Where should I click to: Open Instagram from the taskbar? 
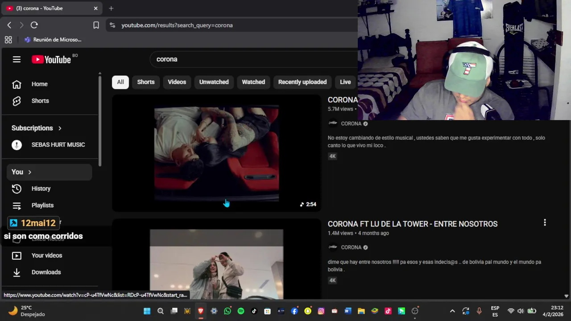pyautogui.click(x=321, y=311)
